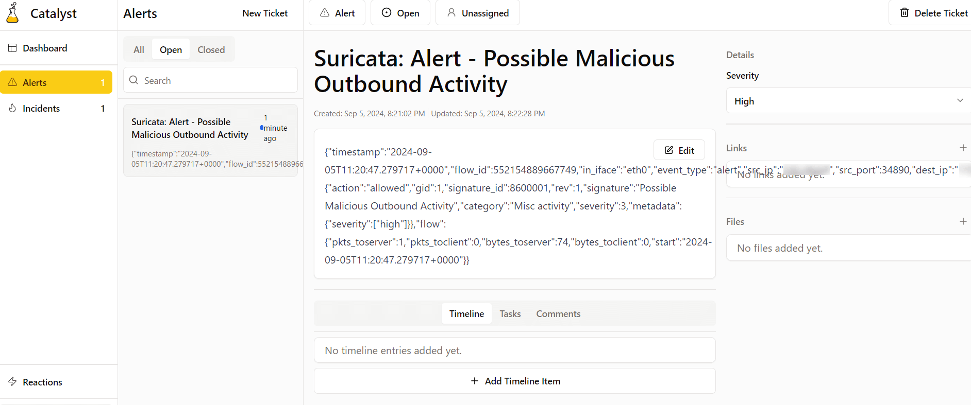This screenshot has height=405, width=971.
Task: Click the Delete Ticket trash icon
Action: click(905, 13)
